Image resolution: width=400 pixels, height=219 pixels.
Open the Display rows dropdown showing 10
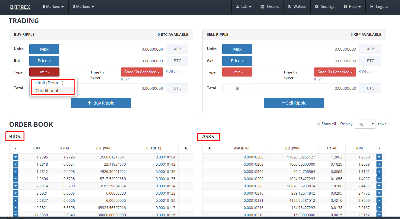pos(365,124)
